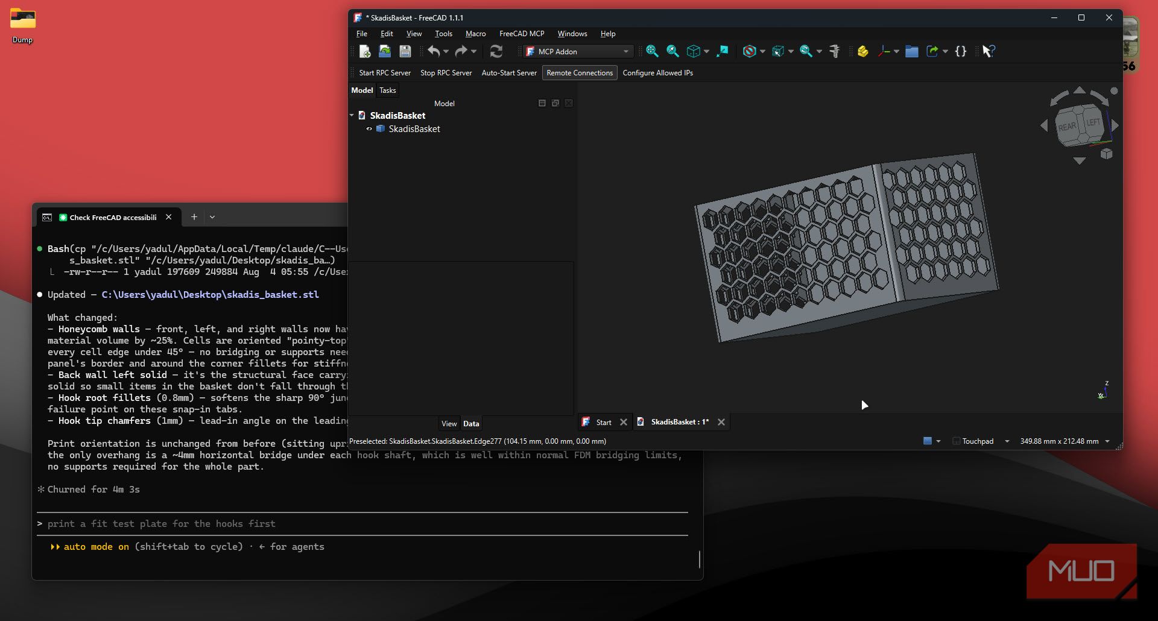Click Configure Allowed IPs
1158x621 pixels.
pyautogui.click(x=657, y=73)
